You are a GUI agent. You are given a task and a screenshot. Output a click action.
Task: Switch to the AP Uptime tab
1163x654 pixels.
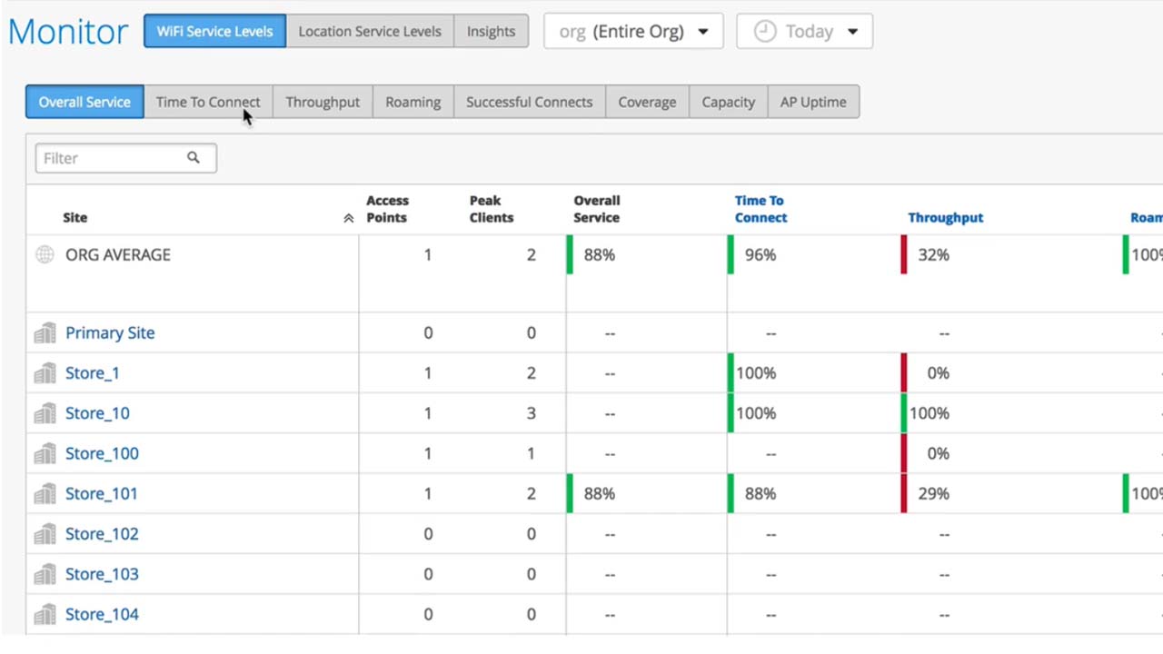[813, 102]
